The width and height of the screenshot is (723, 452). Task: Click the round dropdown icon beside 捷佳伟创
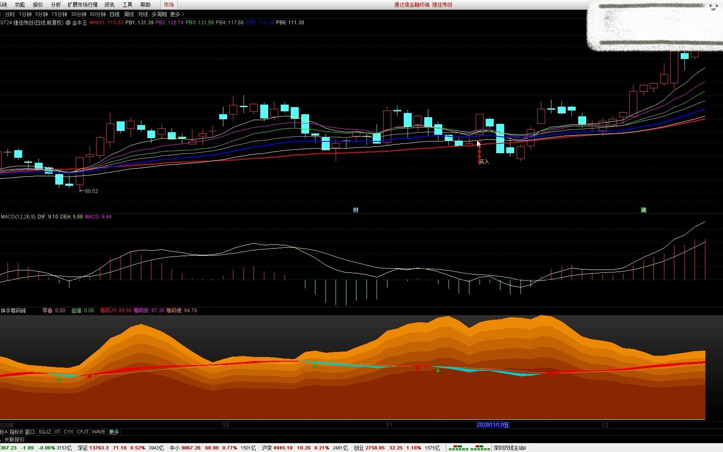68,23
